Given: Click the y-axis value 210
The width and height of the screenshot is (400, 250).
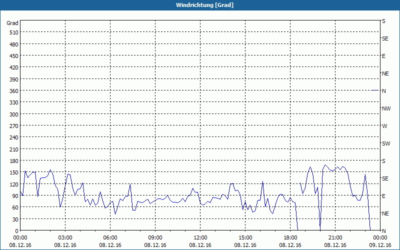Looking at the screenshot, I should 14,149.
